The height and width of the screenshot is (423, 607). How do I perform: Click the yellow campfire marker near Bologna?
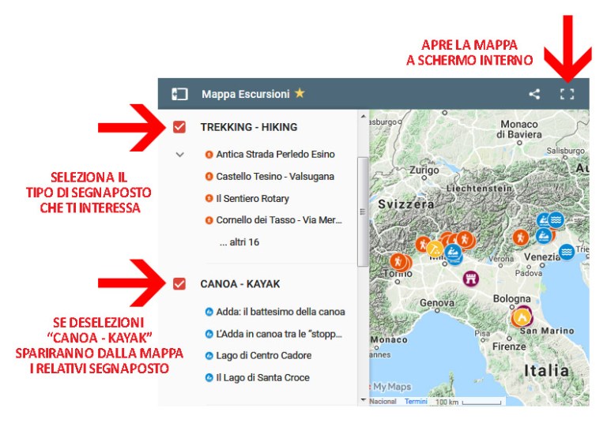click(521, 318)
